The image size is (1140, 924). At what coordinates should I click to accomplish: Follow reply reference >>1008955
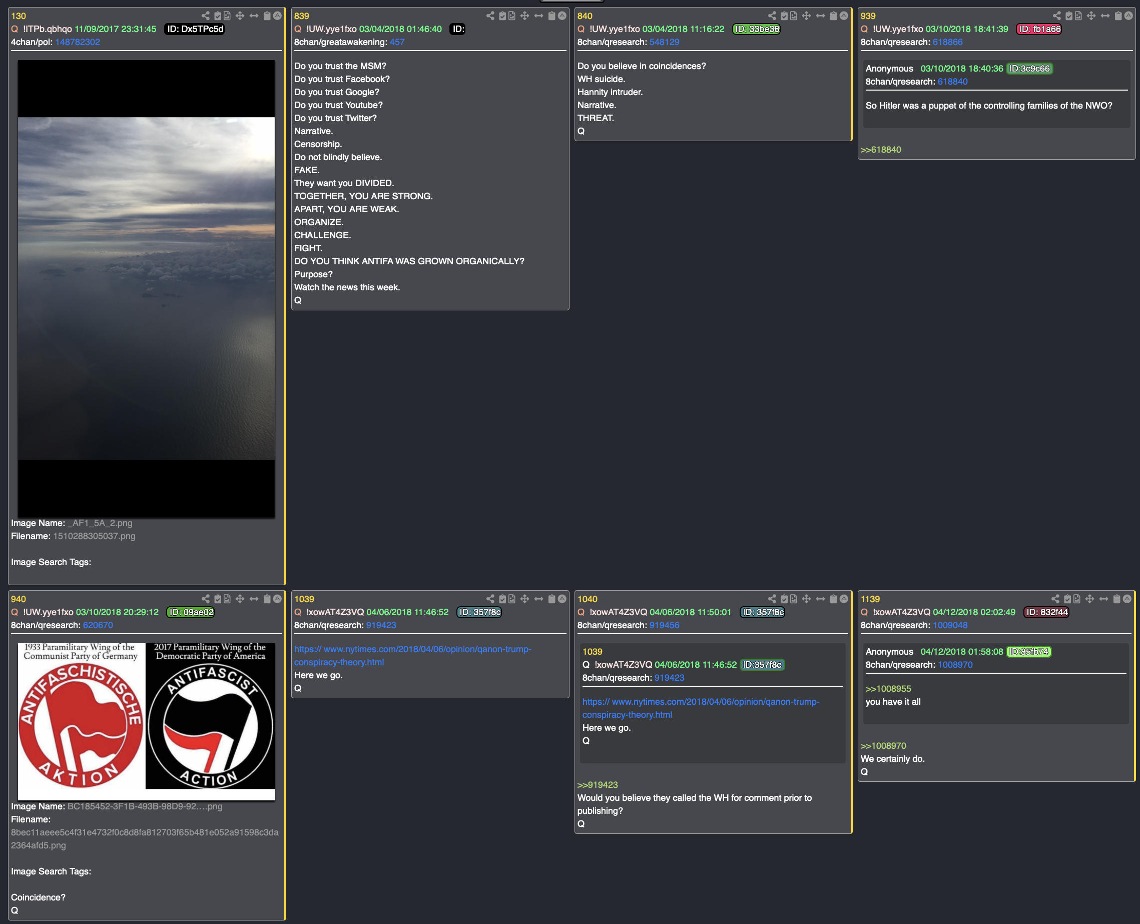click(x=888, y=689)
